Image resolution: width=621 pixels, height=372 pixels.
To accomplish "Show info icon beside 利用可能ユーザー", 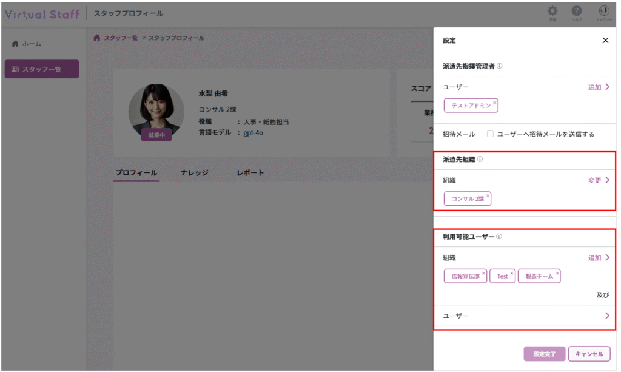I will (x=499, y=237).
